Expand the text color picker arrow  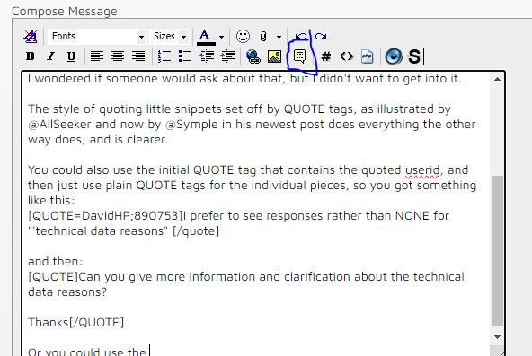pyautogui.click(x=221, y=37)
